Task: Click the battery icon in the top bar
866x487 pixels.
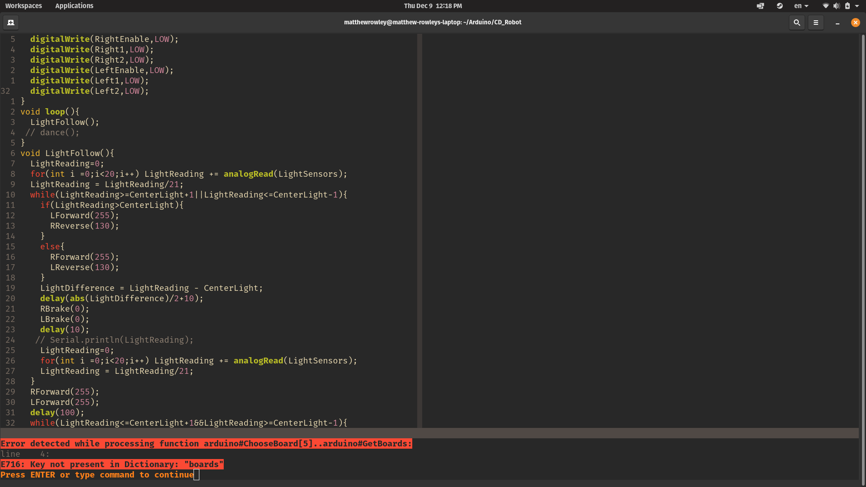Action: (x=848, y=6)
